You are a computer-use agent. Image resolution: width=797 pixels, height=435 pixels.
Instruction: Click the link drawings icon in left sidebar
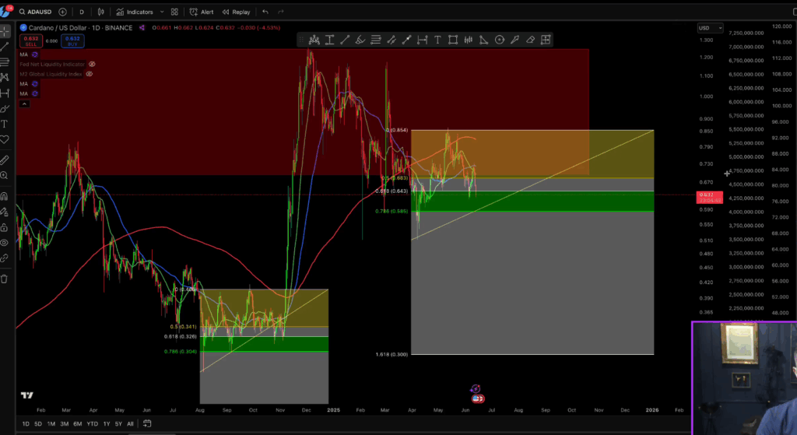coord(5,258)
